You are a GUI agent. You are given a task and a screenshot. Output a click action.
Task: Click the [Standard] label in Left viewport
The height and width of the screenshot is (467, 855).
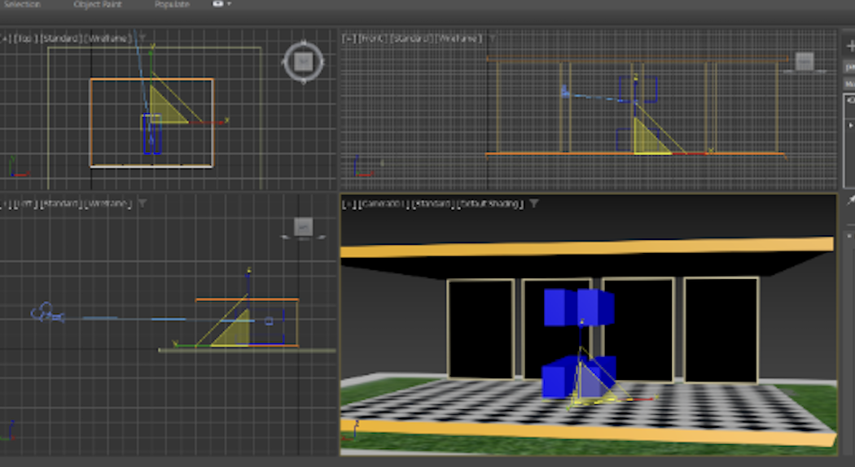click(x=59, y=203)
